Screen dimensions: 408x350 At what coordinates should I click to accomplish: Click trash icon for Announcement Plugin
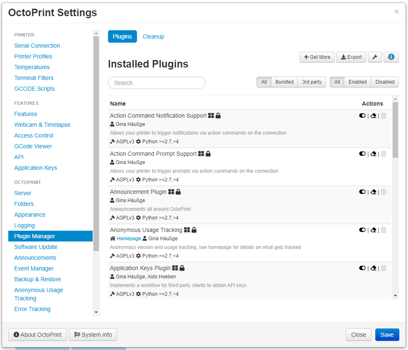coord(384,192)
